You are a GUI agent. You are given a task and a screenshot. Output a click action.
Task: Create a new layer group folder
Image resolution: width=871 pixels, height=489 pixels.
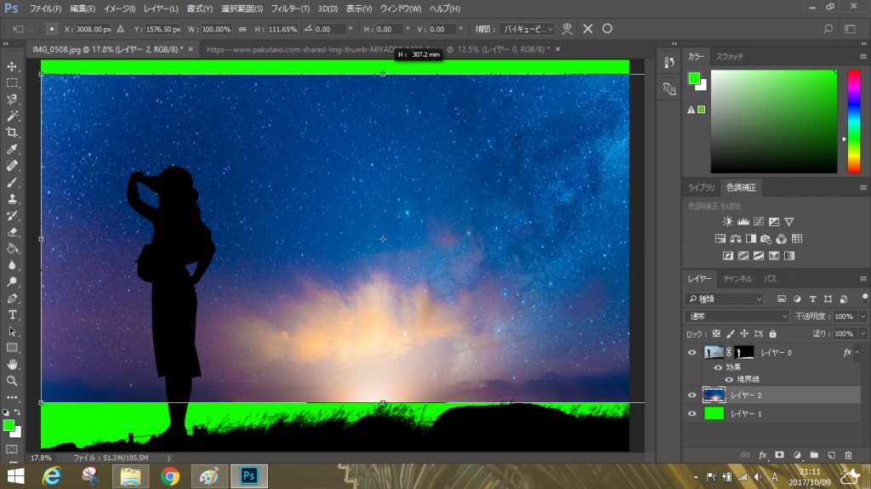coord(813,455)
